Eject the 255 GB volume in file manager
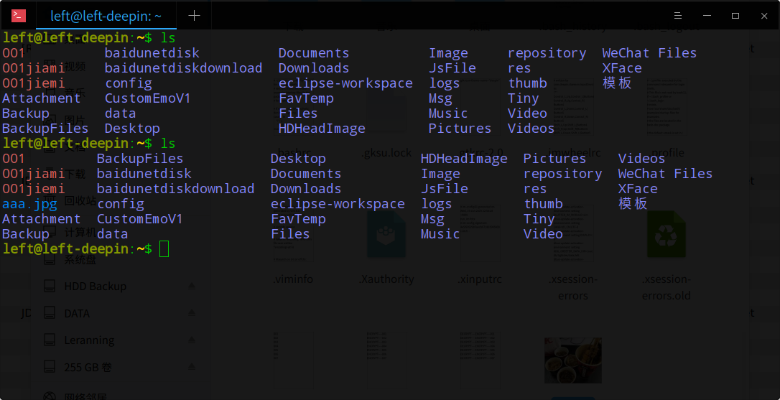Viewport: 780px width, 400px height. point(192,367)
